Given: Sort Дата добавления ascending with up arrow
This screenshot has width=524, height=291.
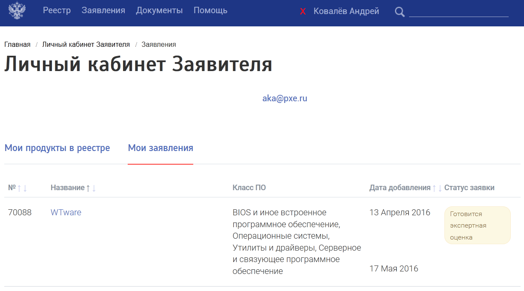Looking at the screenshot, I should 434,188.
